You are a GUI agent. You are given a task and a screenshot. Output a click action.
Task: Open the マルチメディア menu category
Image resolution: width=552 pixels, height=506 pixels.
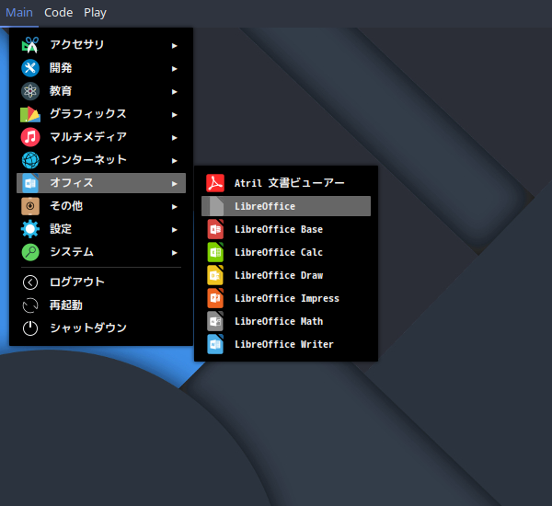[x=101, y=137]
